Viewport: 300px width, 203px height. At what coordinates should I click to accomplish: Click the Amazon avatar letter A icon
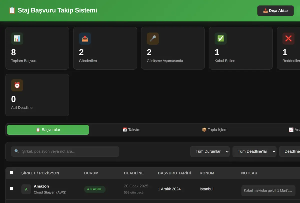point(26,189)
